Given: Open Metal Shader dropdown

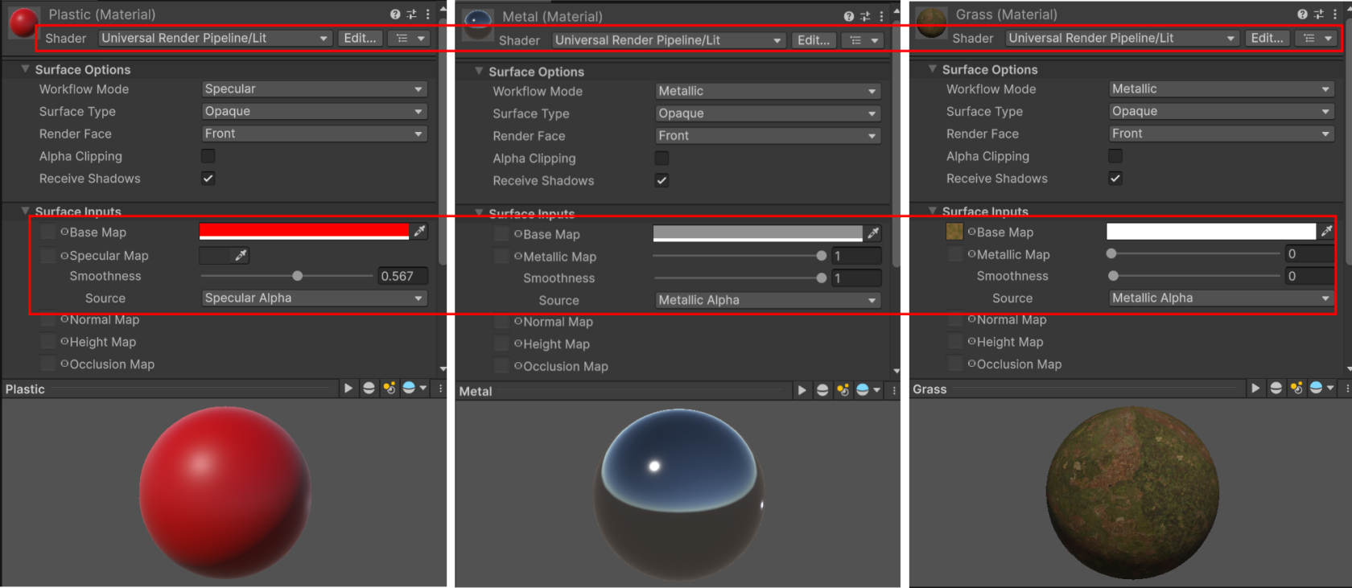Looking at the screenshot, I should 669,40.
